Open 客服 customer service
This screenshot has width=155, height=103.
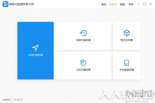[x=122, y=4]
